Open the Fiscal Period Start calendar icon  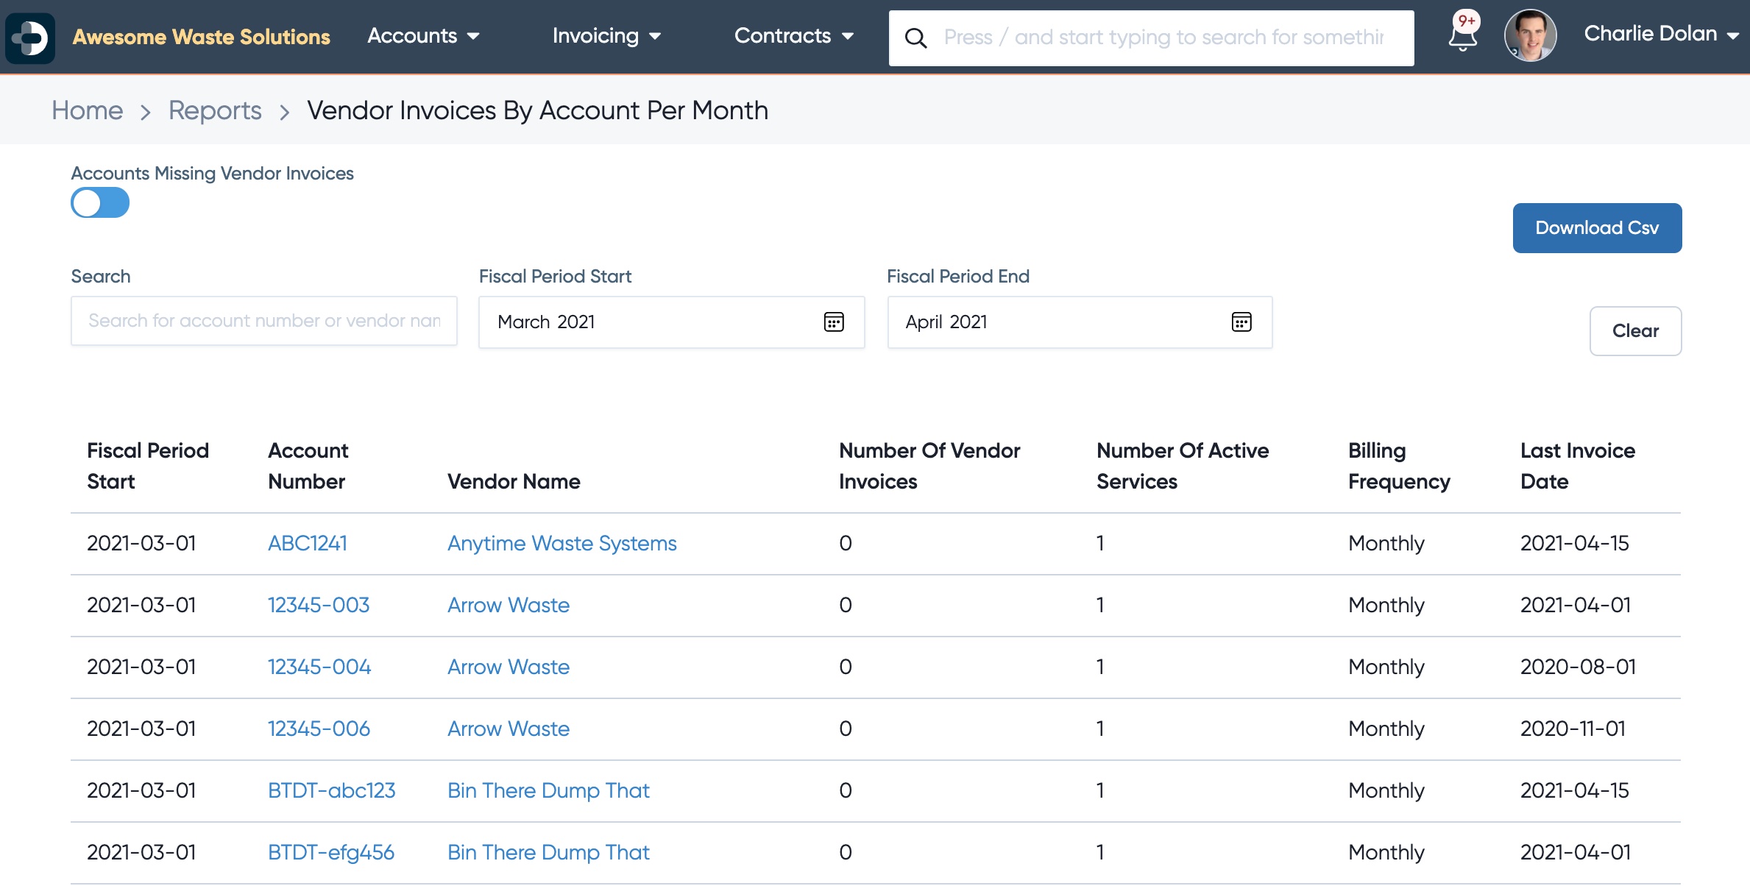(834, 322)
